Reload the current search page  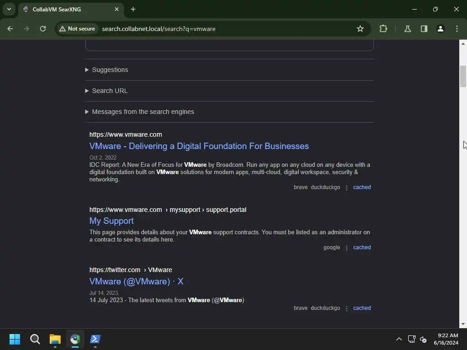pos(43,29)
